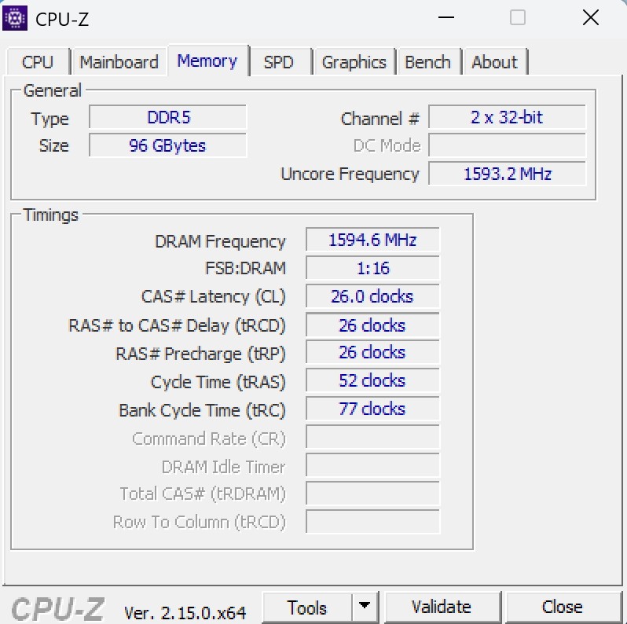Click the CPU-Z app icon in title bar
Viewport: 627px width, 624px height.
point(16,18)
